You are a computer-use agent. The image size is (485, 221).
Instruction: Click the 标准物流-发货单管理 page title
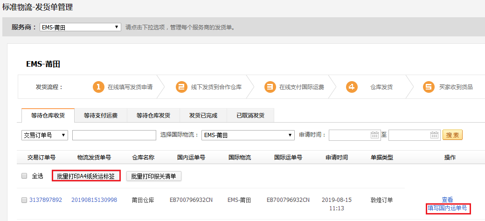point(38,7)
